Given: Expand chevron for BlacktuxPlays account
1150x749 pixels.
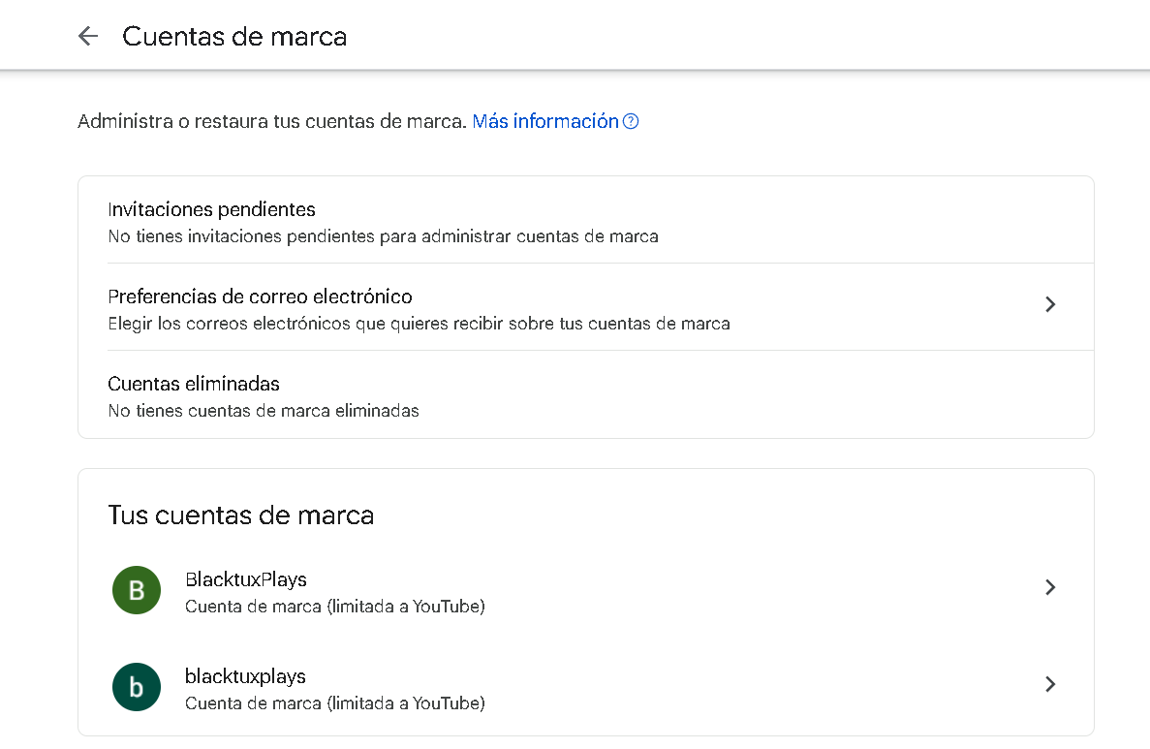Looking at the screenshot, I should pyautogui.click(x=1050, y=587).
